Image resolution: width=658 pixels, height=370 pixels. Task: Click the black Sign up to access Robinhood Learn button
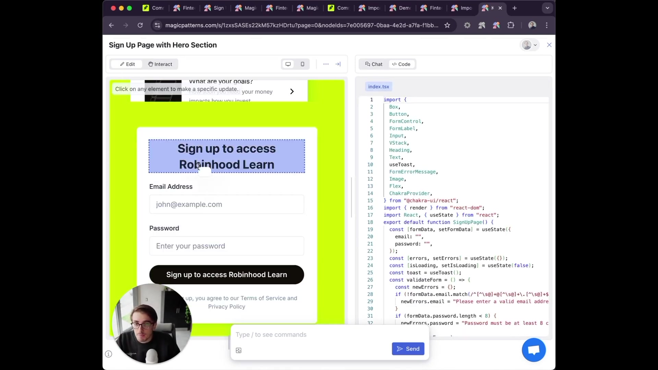coord(227,275)
